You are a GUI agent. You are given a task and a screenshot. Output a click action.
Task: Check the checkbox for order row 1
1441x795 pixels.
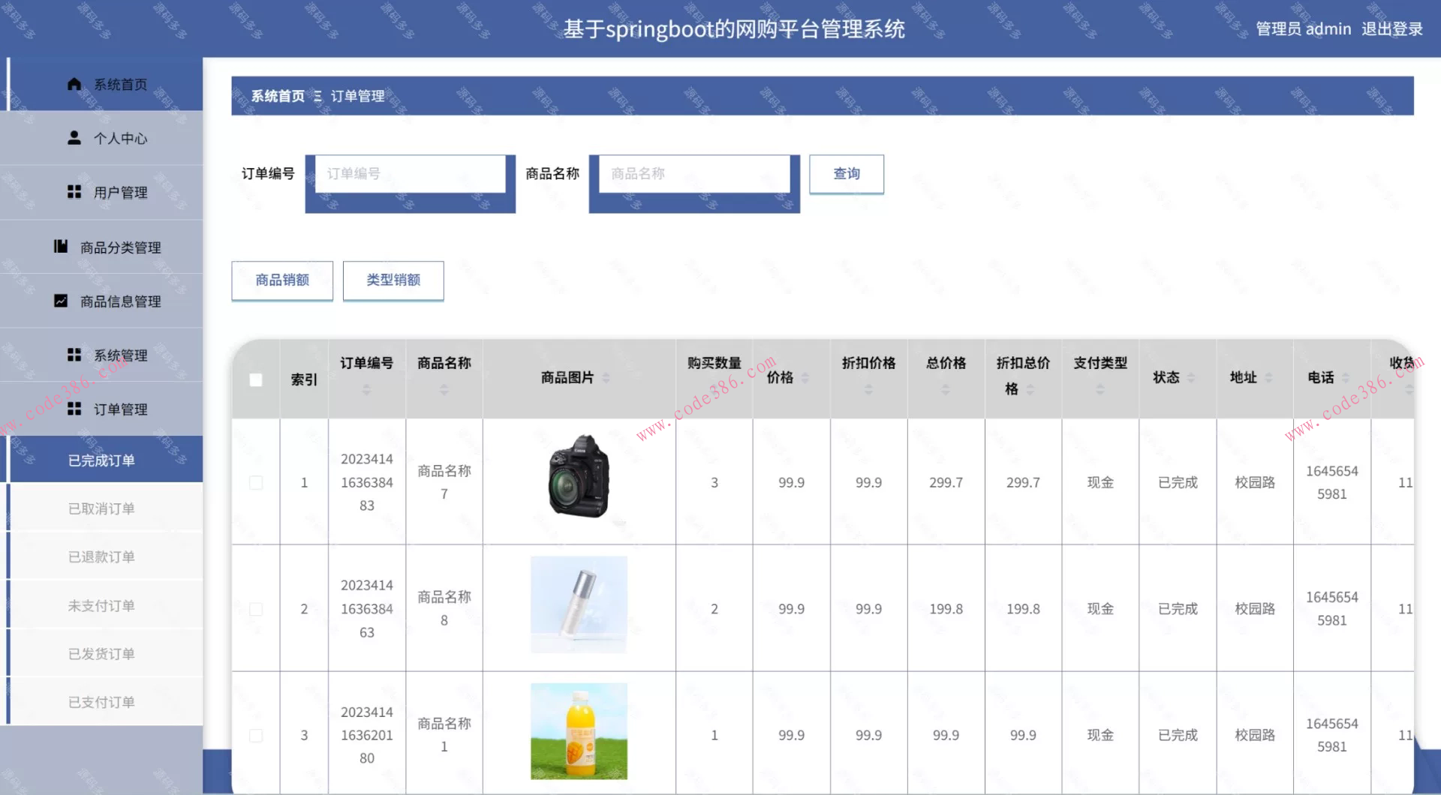(x=255, y=482)
